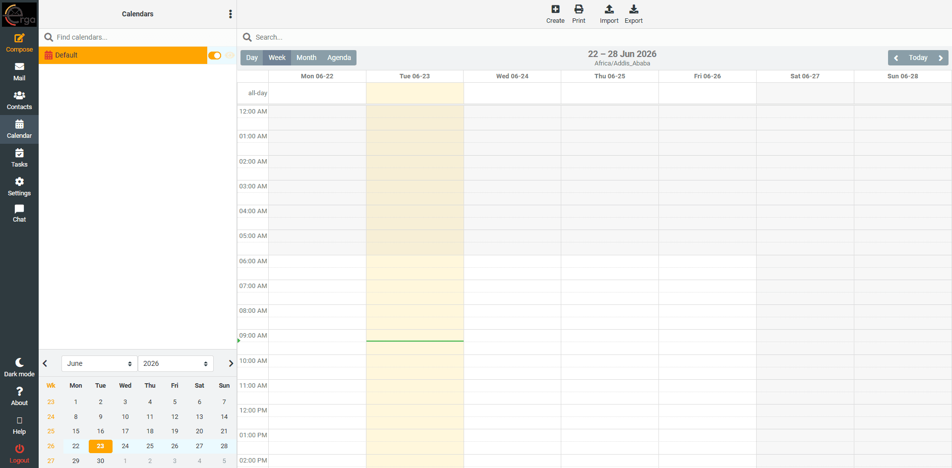Show previous week with left chevron
Image resolution: width=952 pixels, height=468 pixels.
click(896, 58)
